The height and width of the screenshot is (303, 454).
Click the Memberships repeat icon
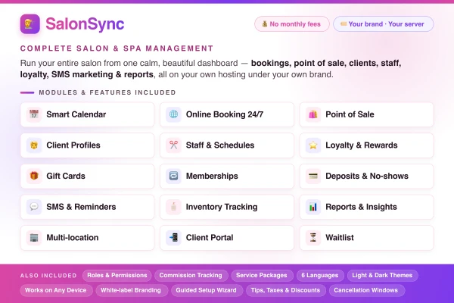(173, 176)
